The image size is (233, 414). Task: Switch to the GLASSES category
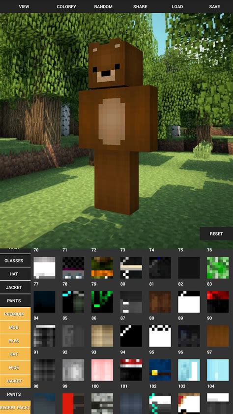click(x=14, y=261)
